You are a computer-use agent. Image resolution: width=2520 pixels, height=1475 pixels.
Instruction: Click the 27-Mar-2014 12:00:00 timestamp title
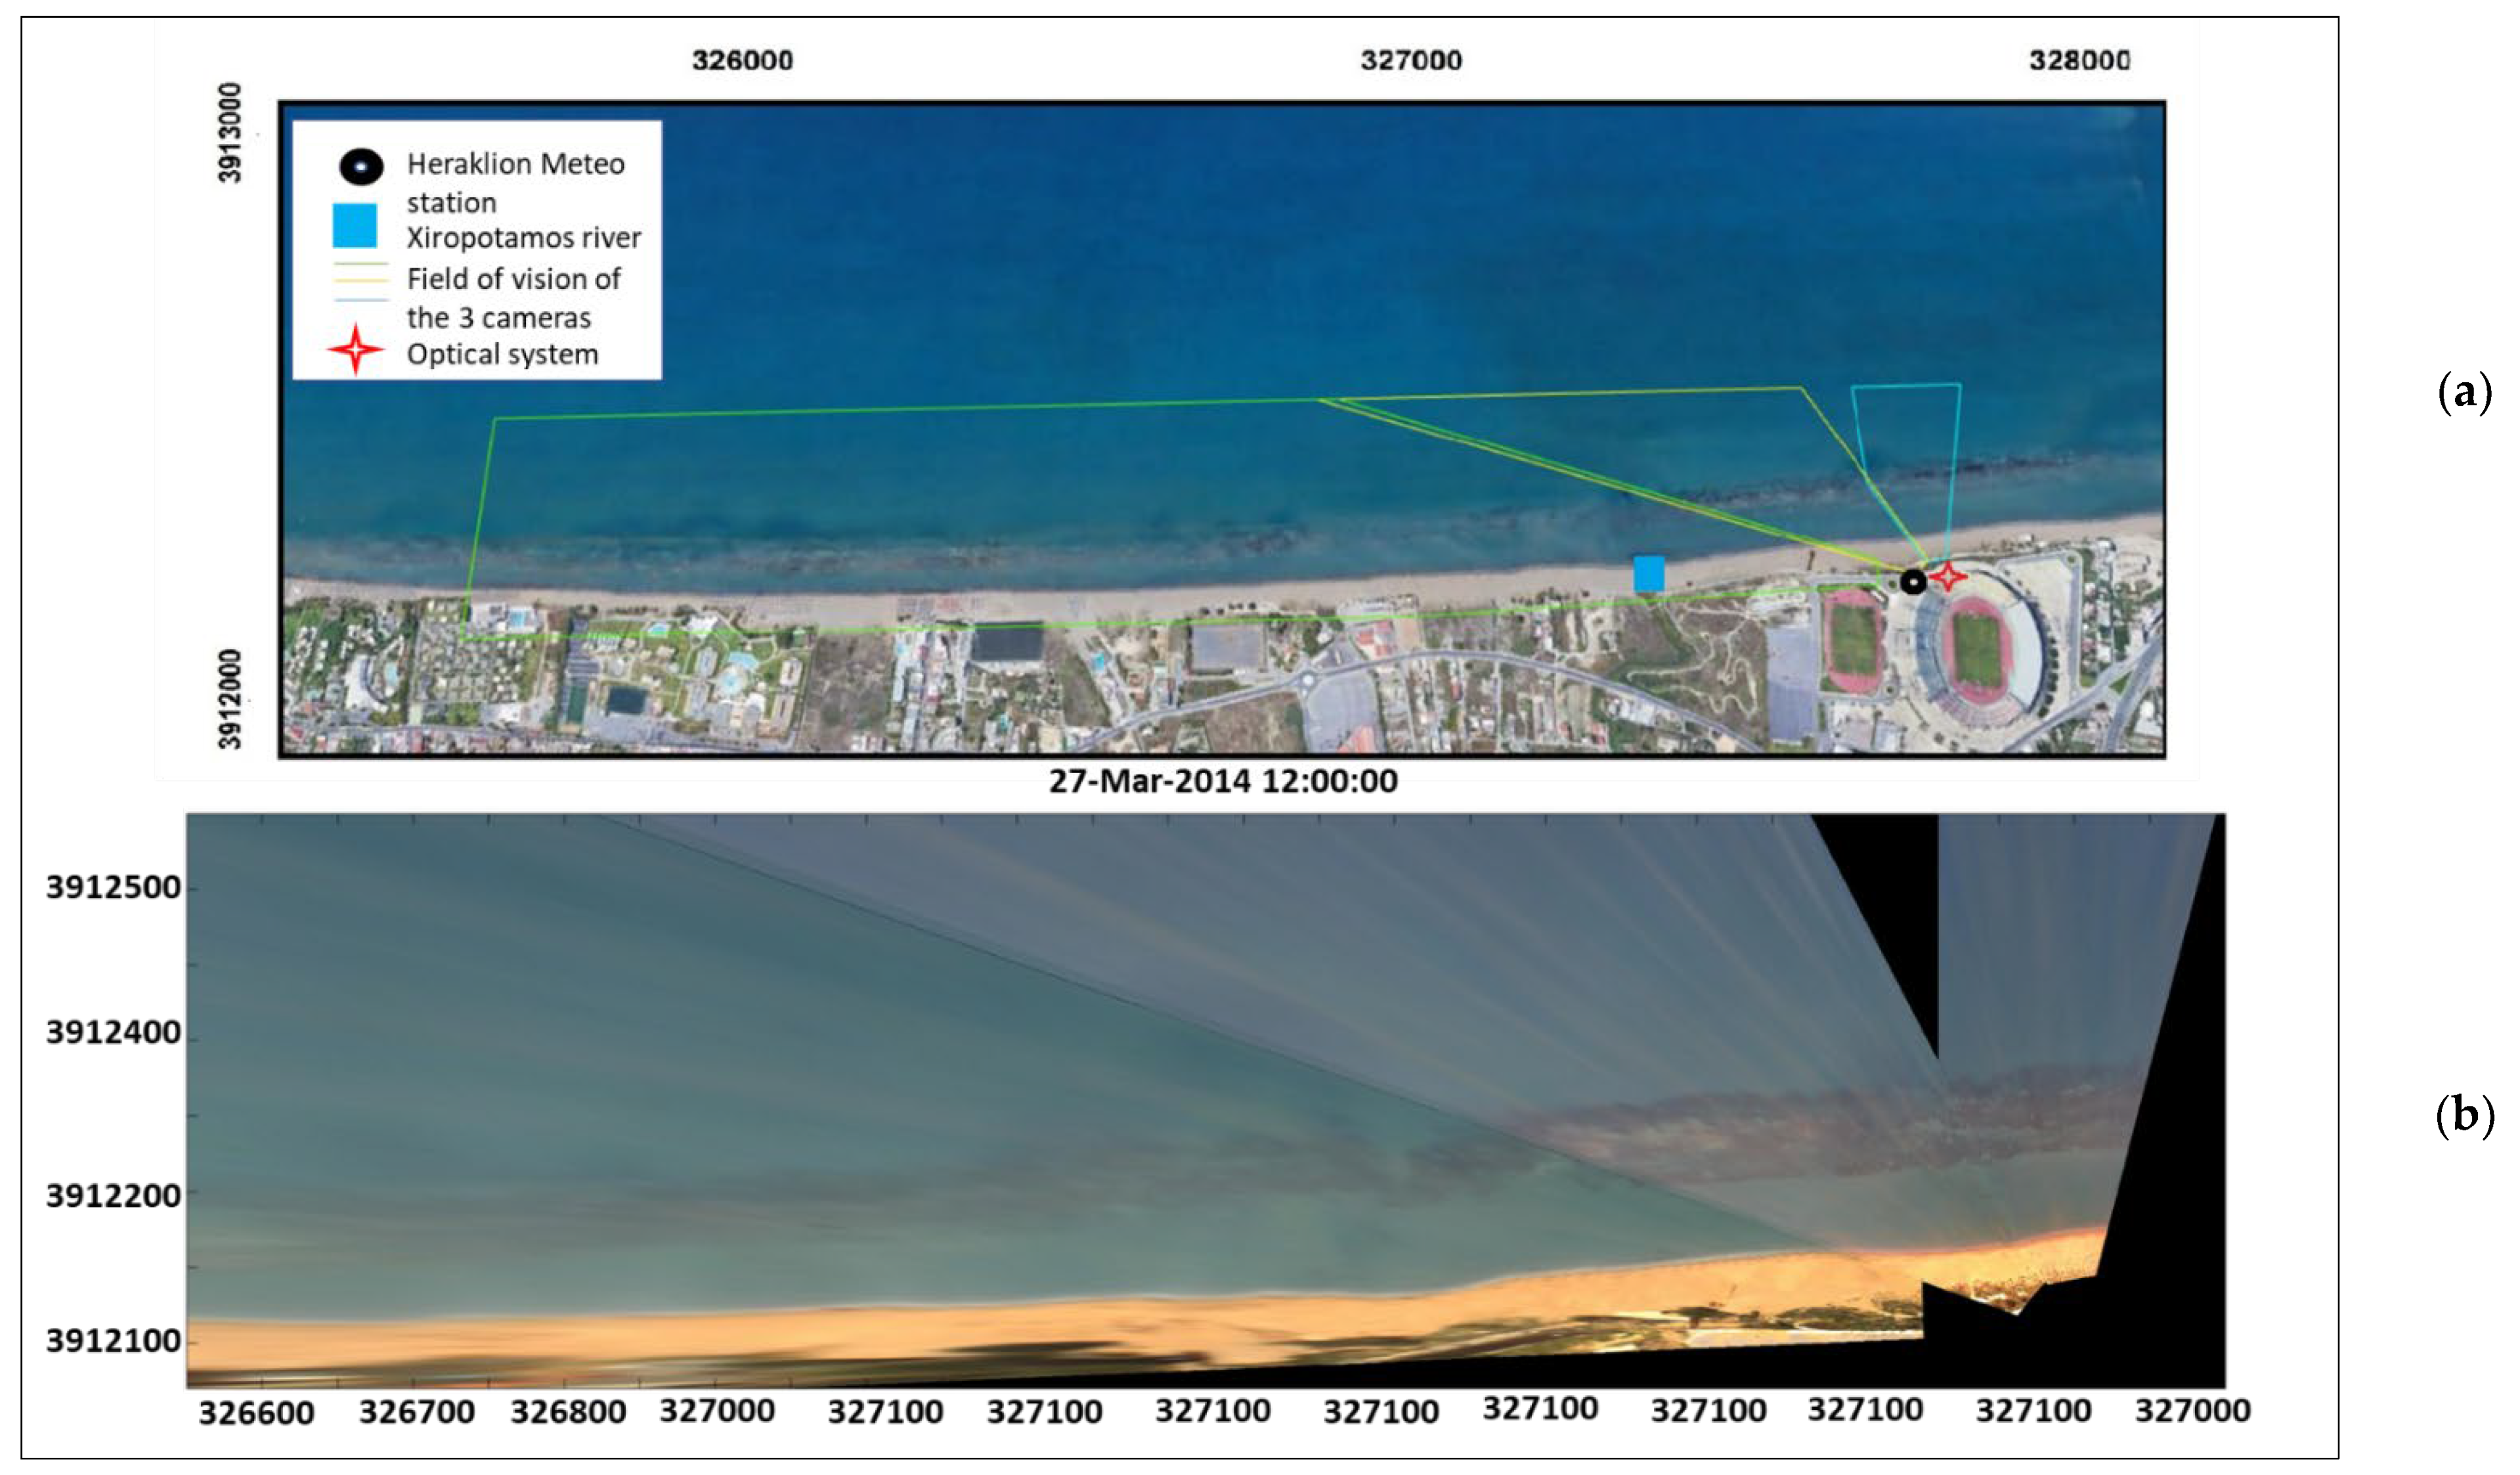[1222, 781]
